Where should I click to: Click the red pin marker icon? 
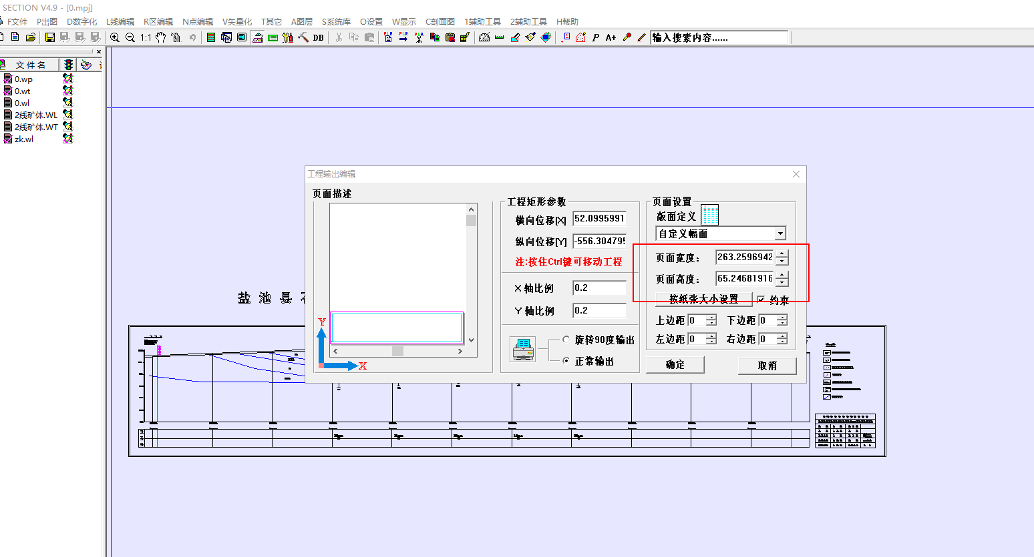point(627,37)
